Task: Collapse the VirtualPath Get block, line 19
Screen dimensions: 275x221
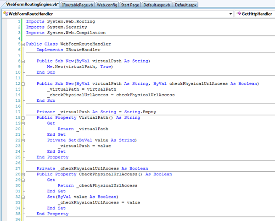Action: (x=23, y=123)
